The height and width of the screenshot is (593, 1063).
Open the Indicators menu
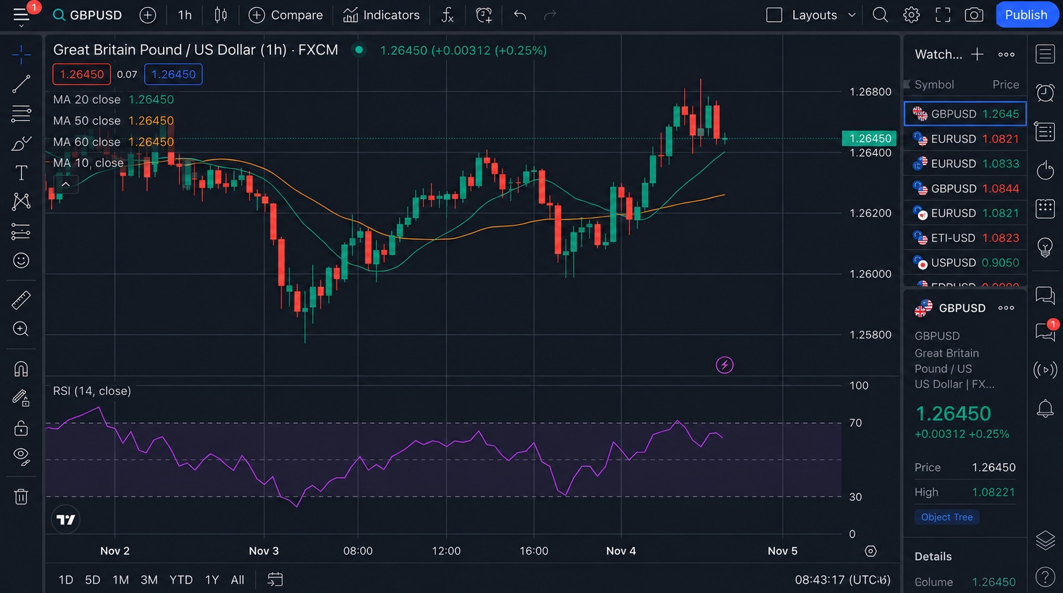381,15
